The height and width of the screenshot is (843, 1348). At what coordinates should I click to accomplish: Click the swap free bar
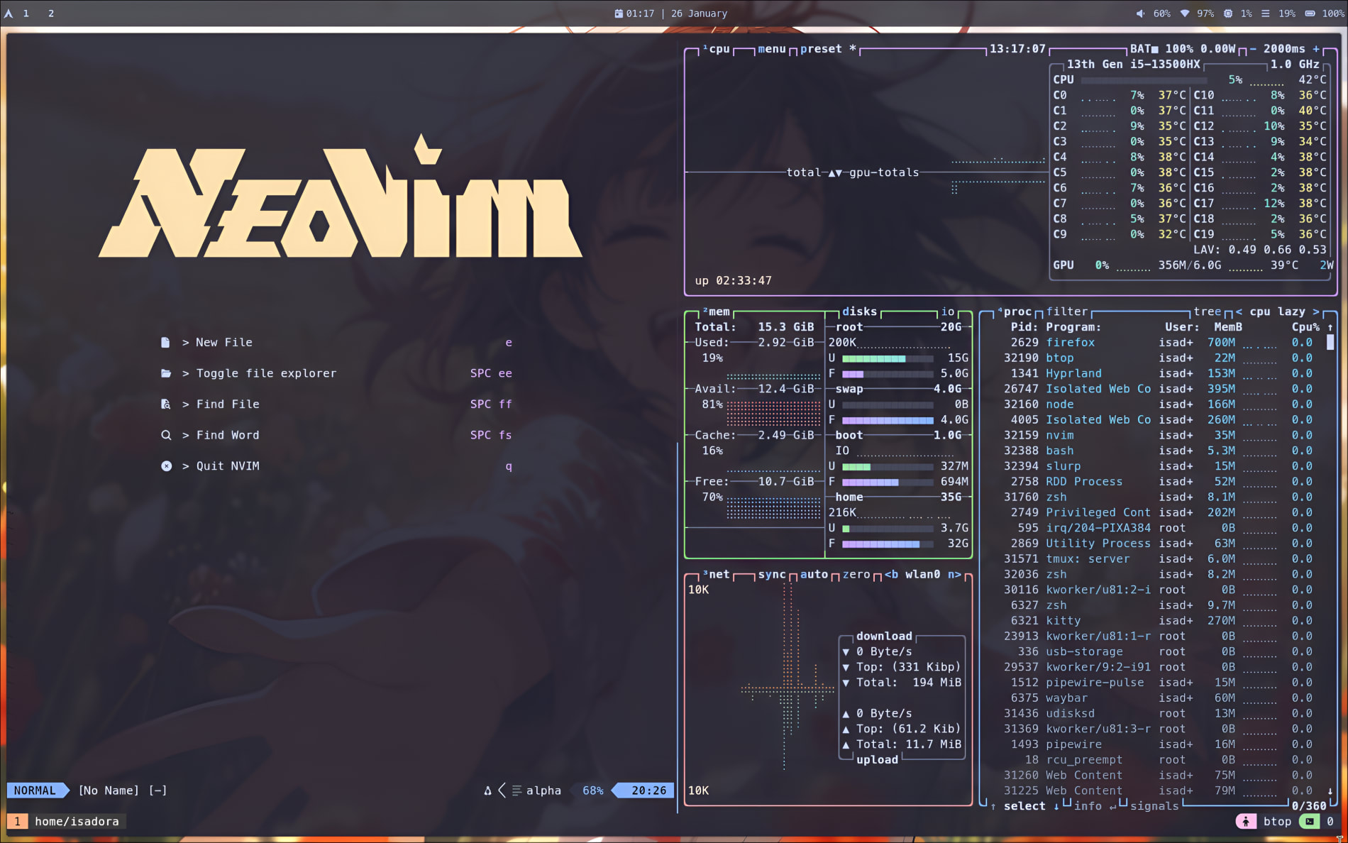coord(887,420)
